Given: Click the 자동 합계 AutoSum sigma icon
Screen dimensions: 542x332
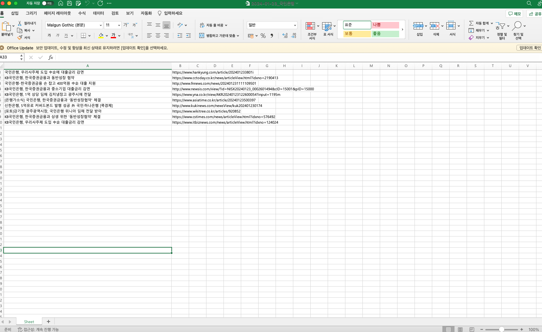Looking at the screenshot, I should point(471,23).
